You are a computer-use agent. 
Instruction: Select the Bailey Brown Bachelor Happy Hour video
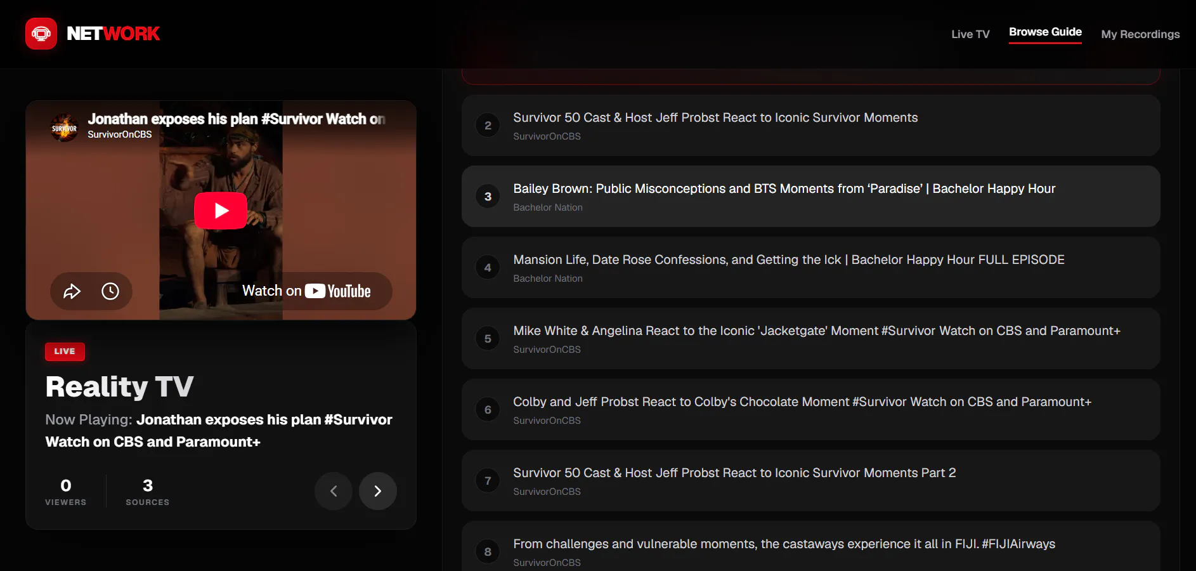(811, 197)
